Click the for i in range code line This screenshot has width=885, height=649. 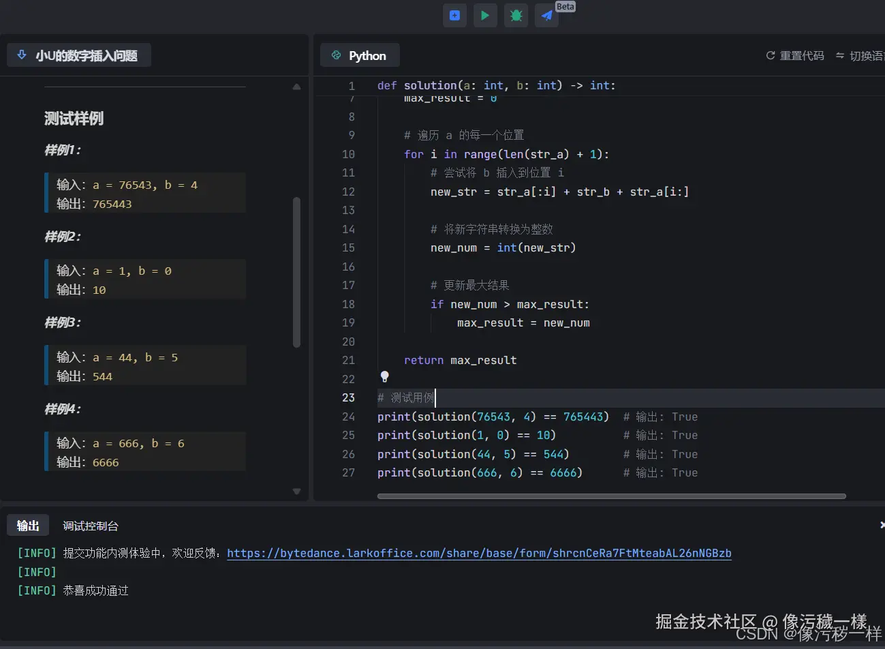click(x=507, y=154)
